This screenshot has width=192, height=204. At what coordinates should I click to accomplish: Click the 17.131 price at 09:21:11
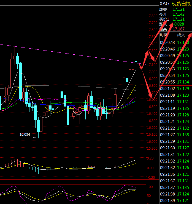tap(183, 102)
